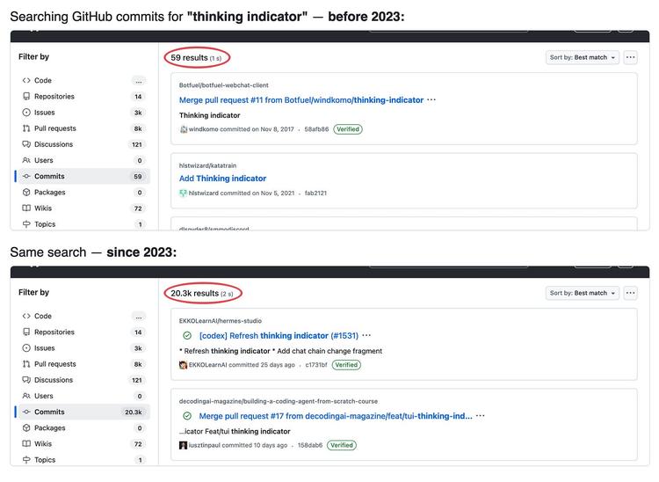Click Code brackets icon in top panel
Viewport: 659px width, 482px height.
coord(26,80)
